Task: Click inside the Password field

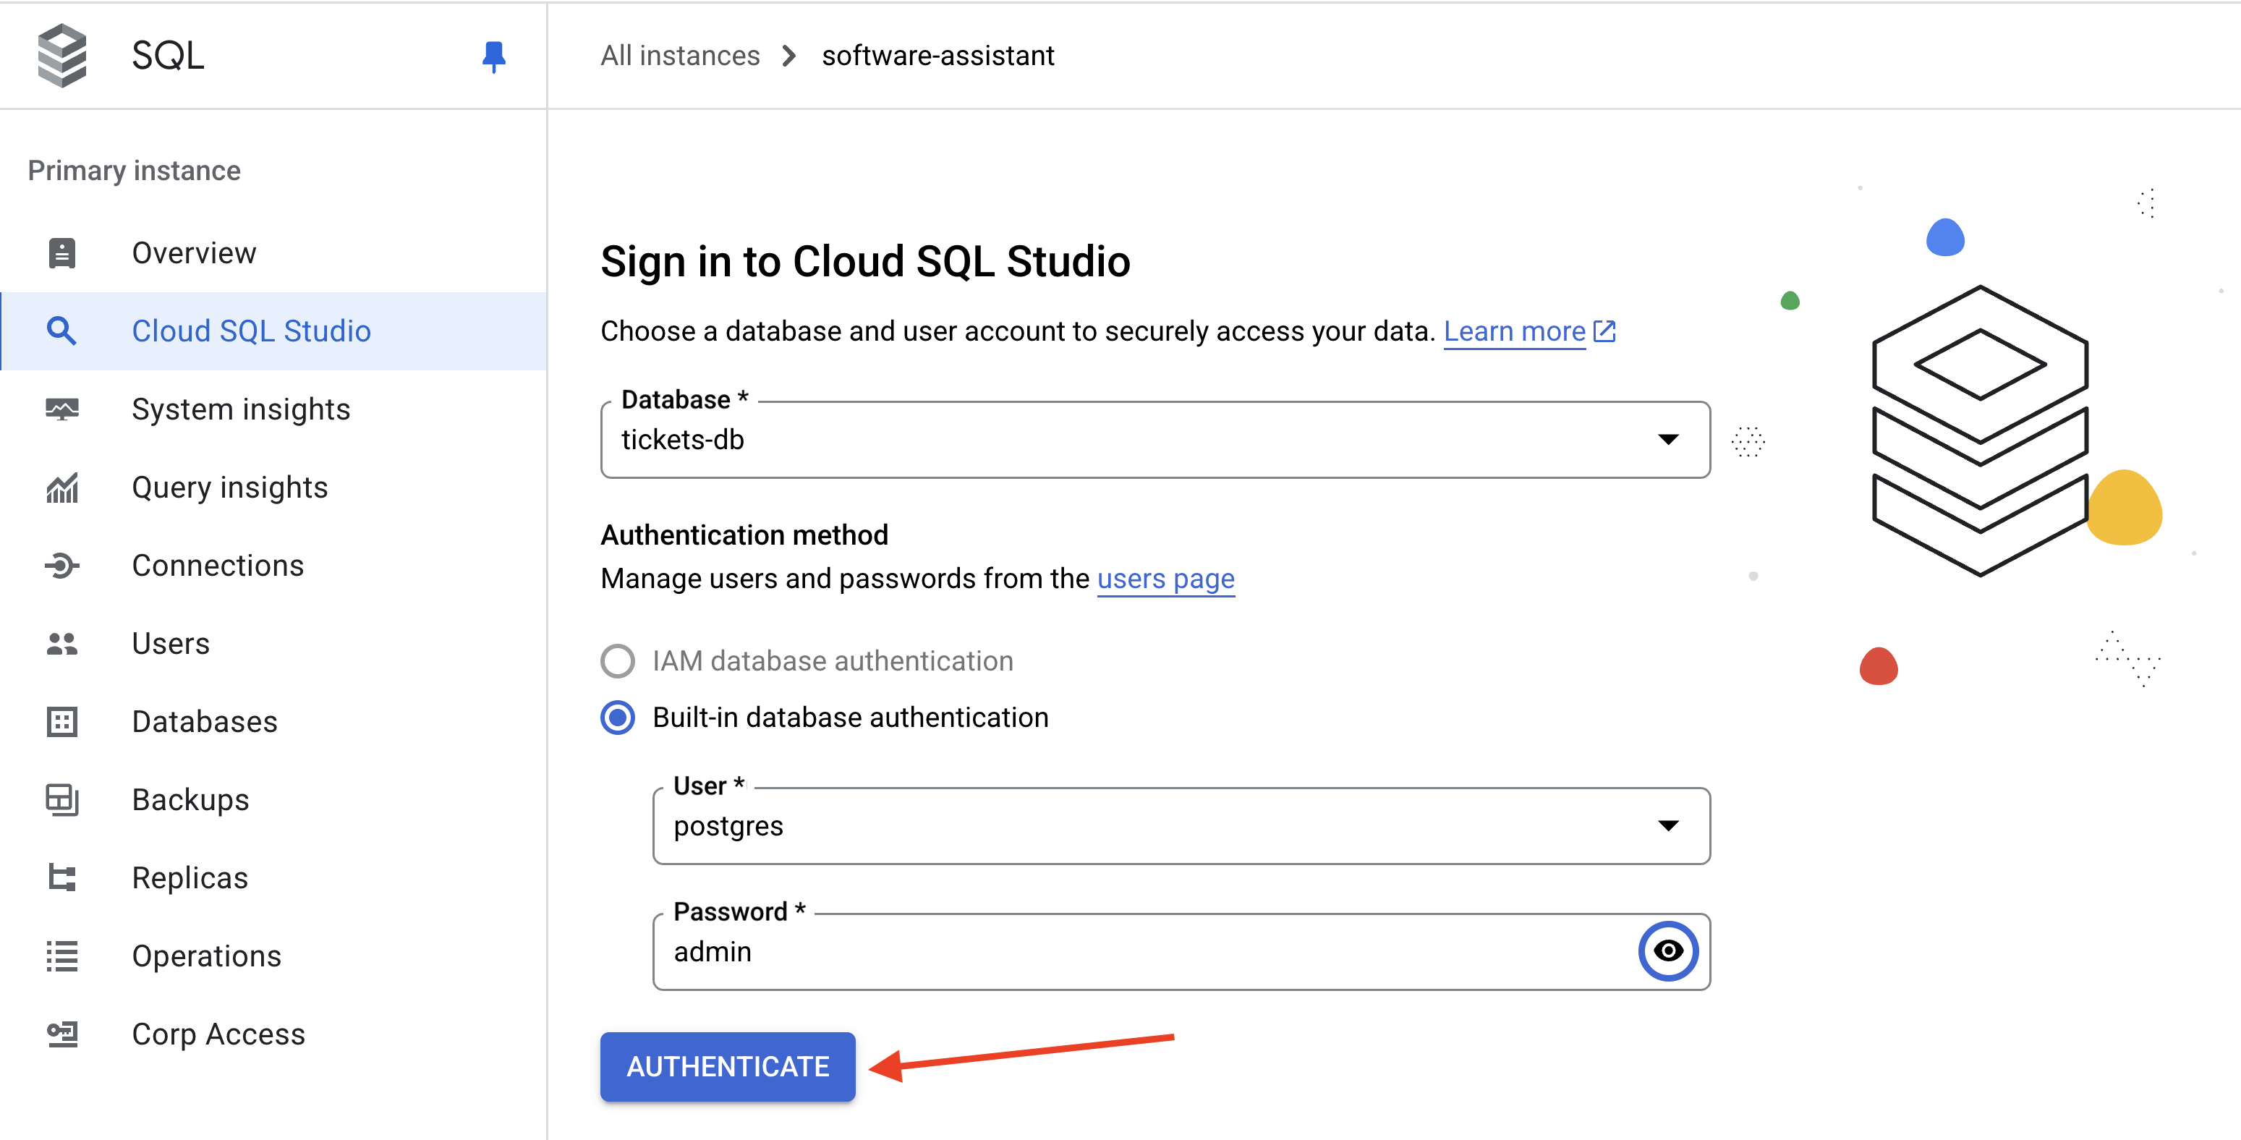Action: pos(1044,951)
